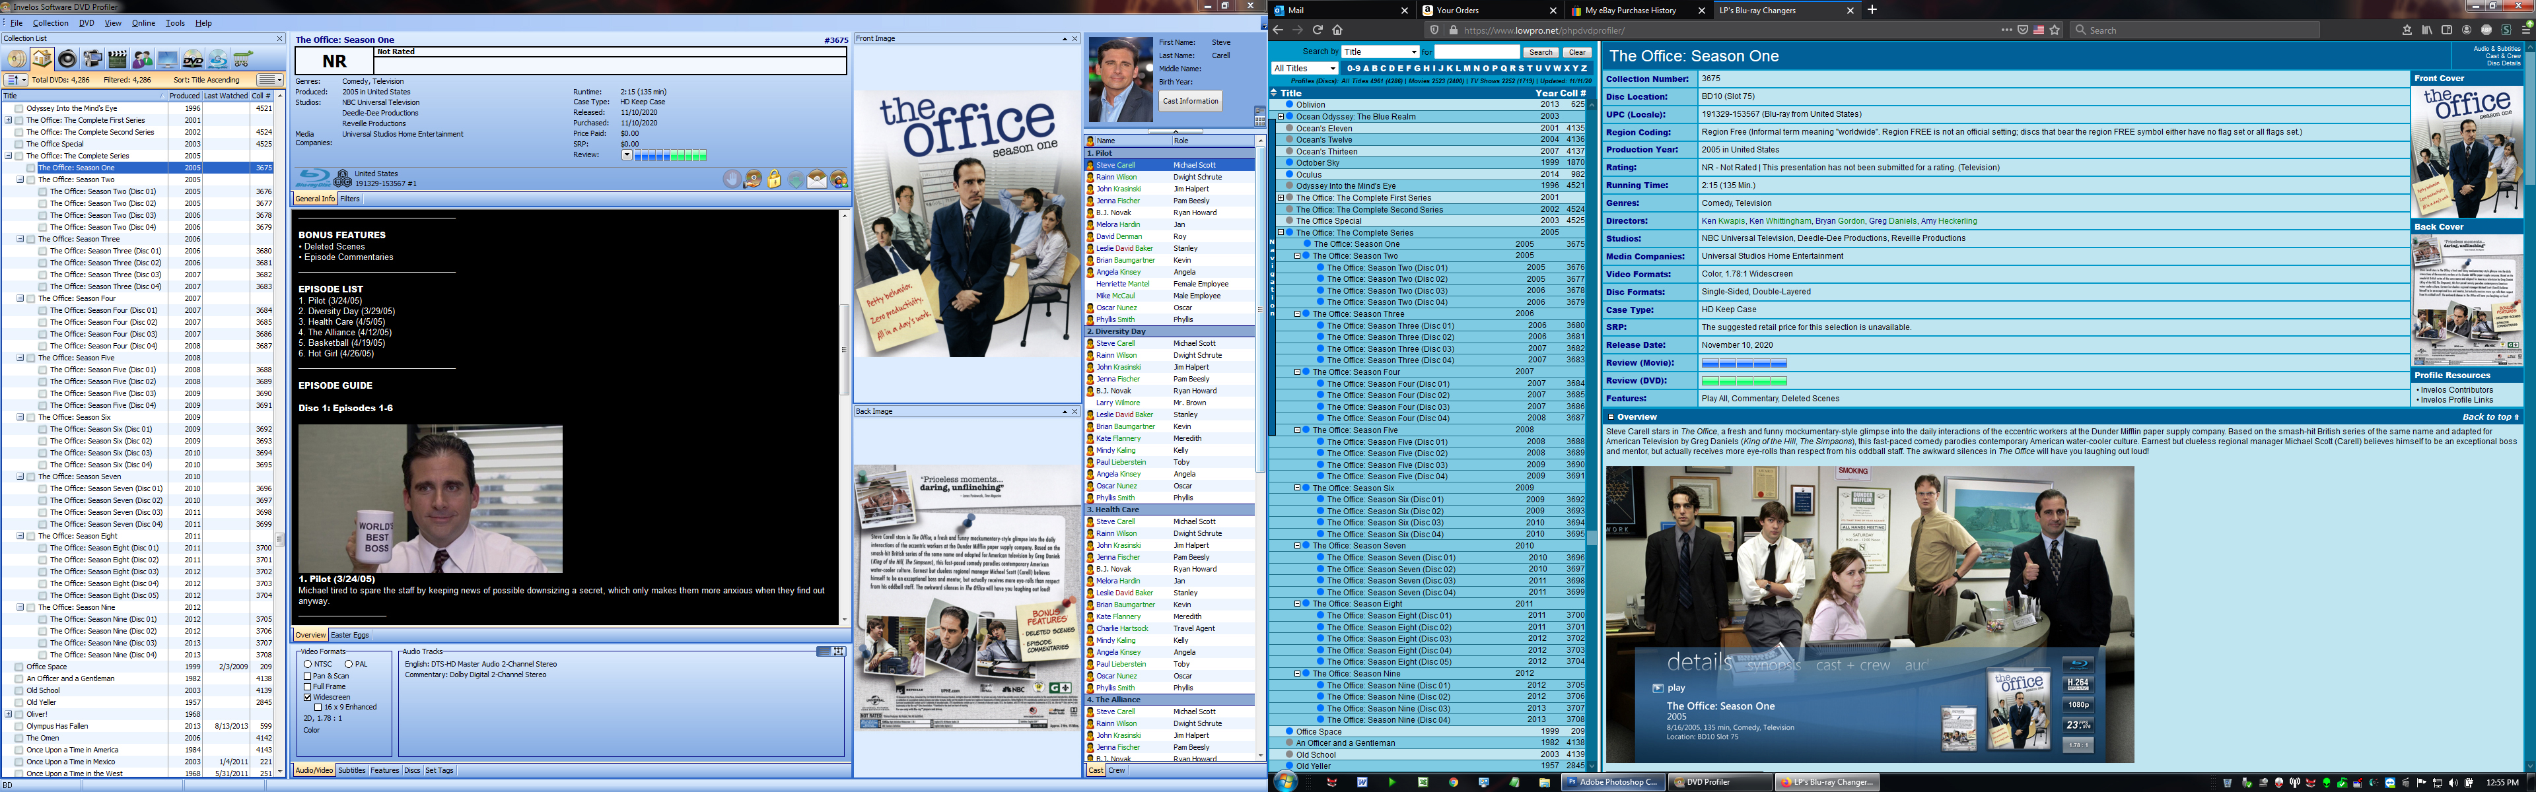Click the Blu-ray Disc logo in profile info
Image resolution: width=2536 pixels, height=792 pixels.
tap(313, 178)
